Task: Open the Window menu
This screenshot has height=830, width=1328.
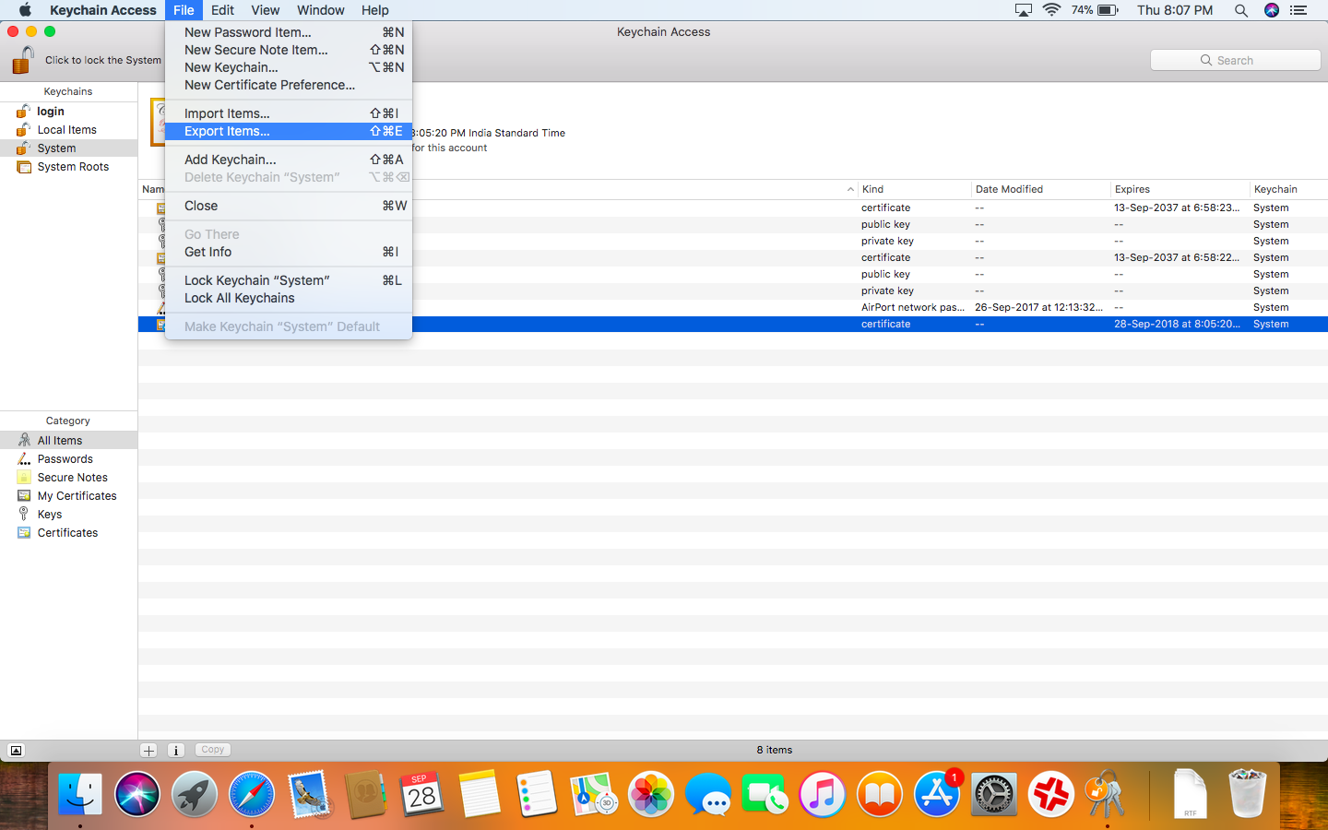Action: point(321,10)
